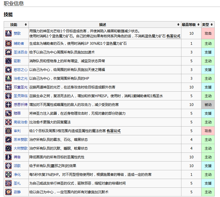The height and width of the screenshot is (197, 220).
Task: Open the 双重圣光 skill link
Action: click(20, 87)
